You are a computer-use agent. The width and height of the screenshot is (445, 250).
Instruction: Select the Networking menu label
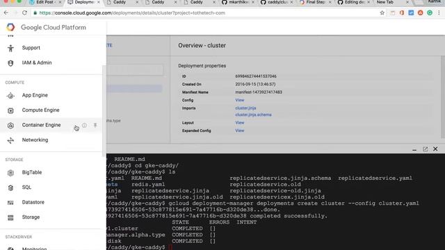35,140
